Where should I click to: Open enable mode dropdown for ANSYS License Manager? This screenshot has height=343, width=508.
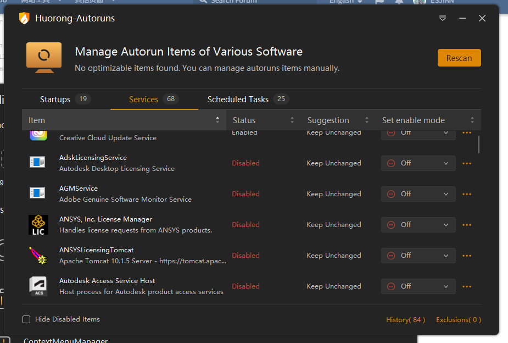(418, 225)
